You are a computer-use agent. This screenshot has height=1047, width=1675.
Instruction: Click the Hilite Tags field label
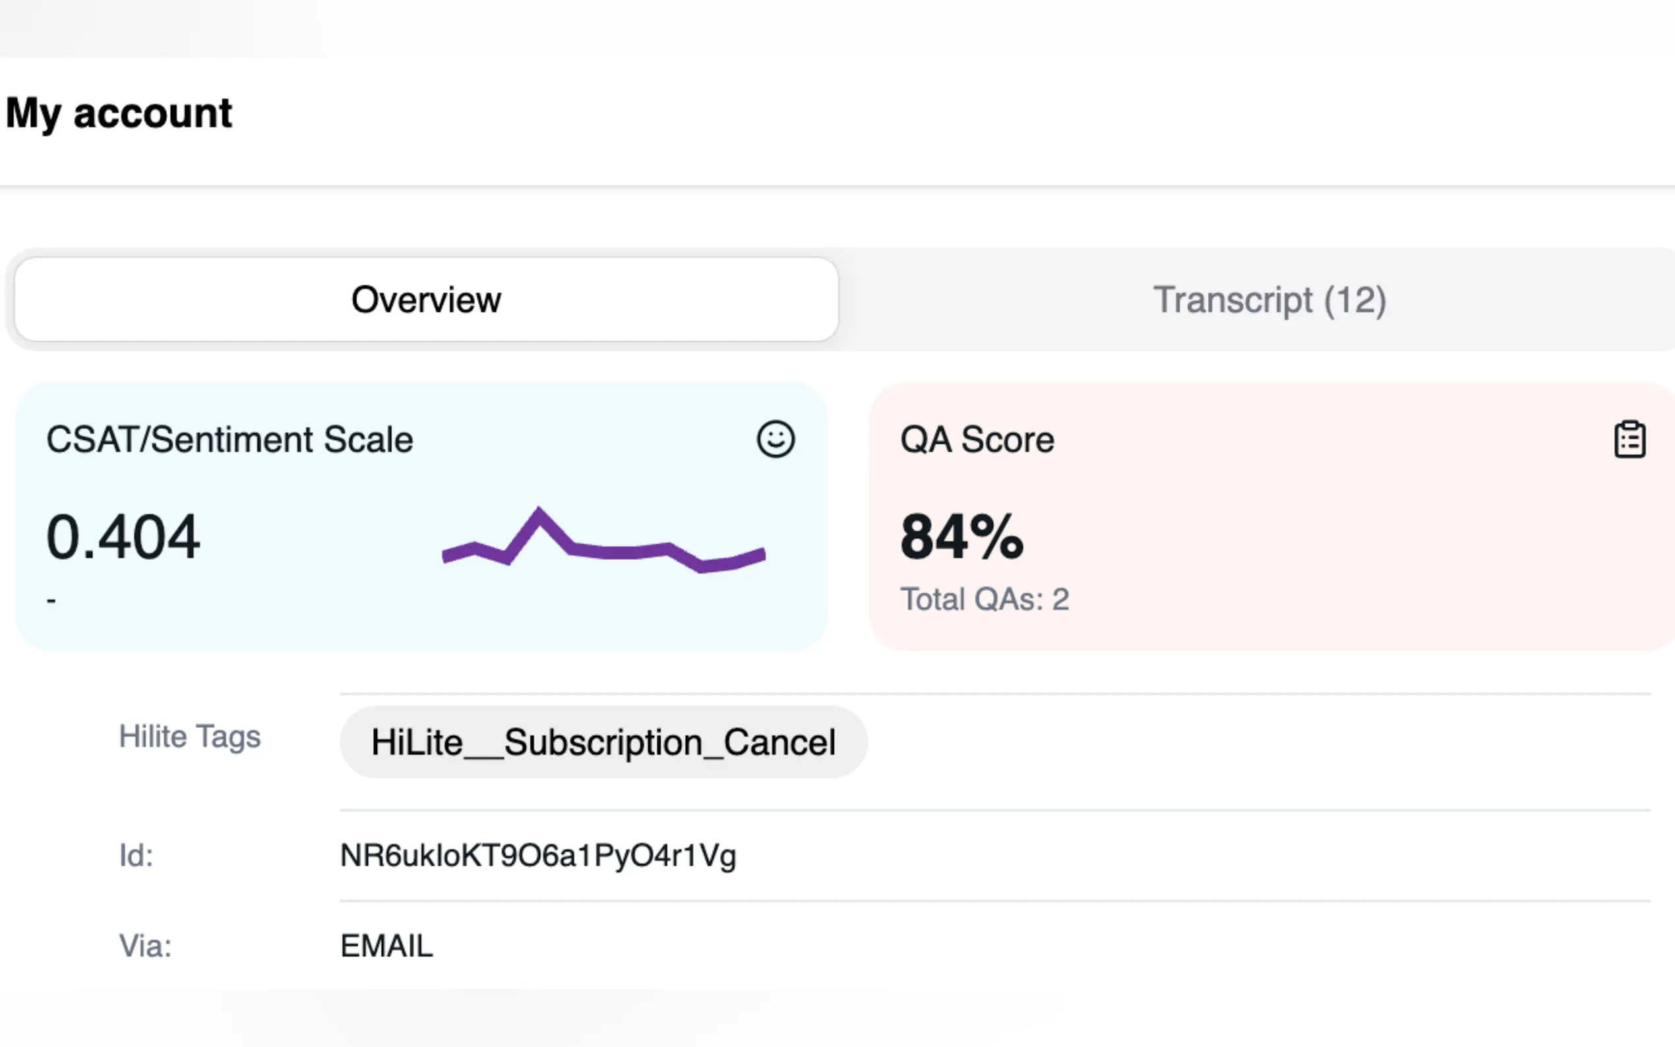tap(190, 736)
